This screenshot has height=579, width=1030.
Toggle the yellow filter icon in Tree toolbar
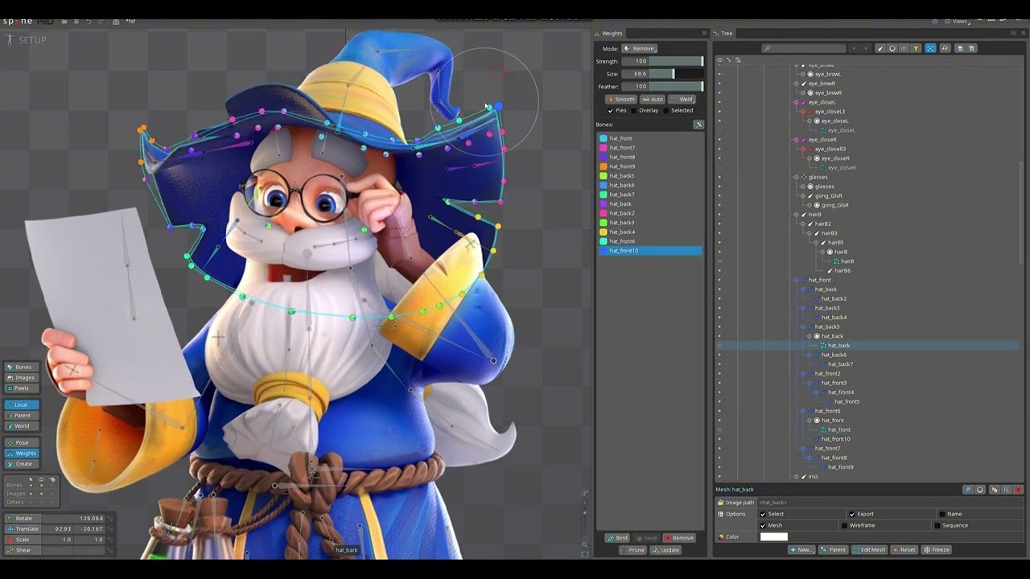click(x=915, y=48)
